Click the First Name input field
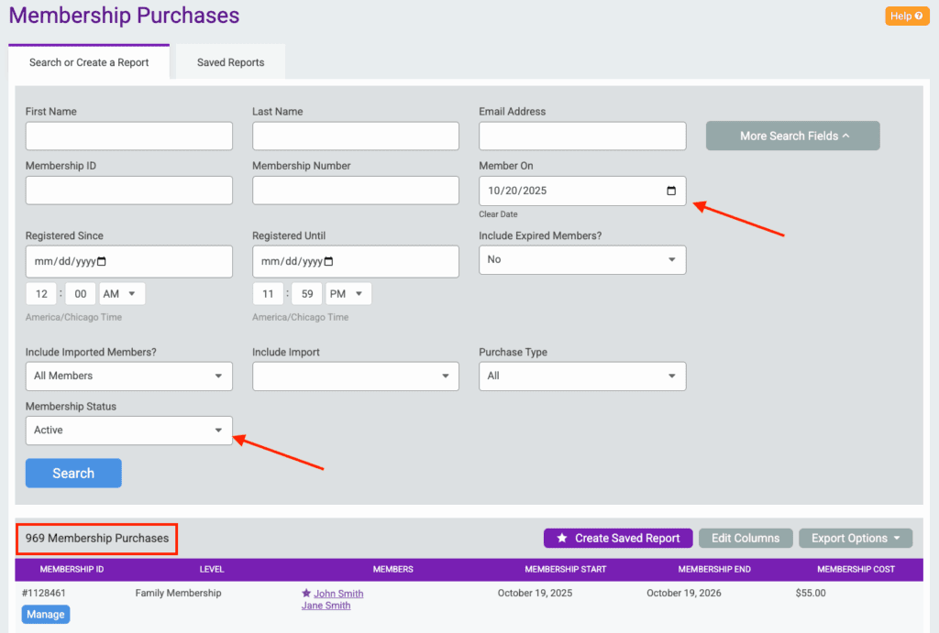The width and height of the screenshot is (939, 633). pos(128,136)
